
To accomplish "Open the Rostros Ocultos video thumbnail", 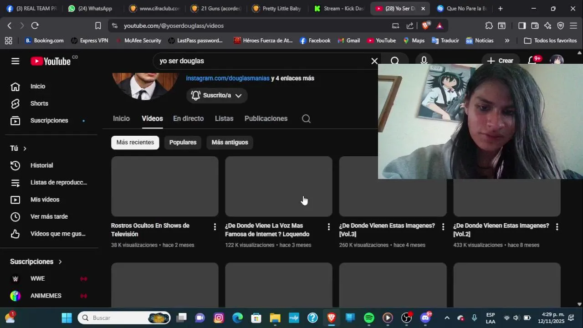I will click(165, 186).
